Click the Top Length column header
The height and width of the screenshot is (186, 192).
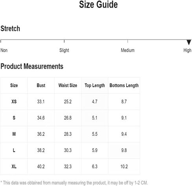pyautogui.click(x=95, y=86)
